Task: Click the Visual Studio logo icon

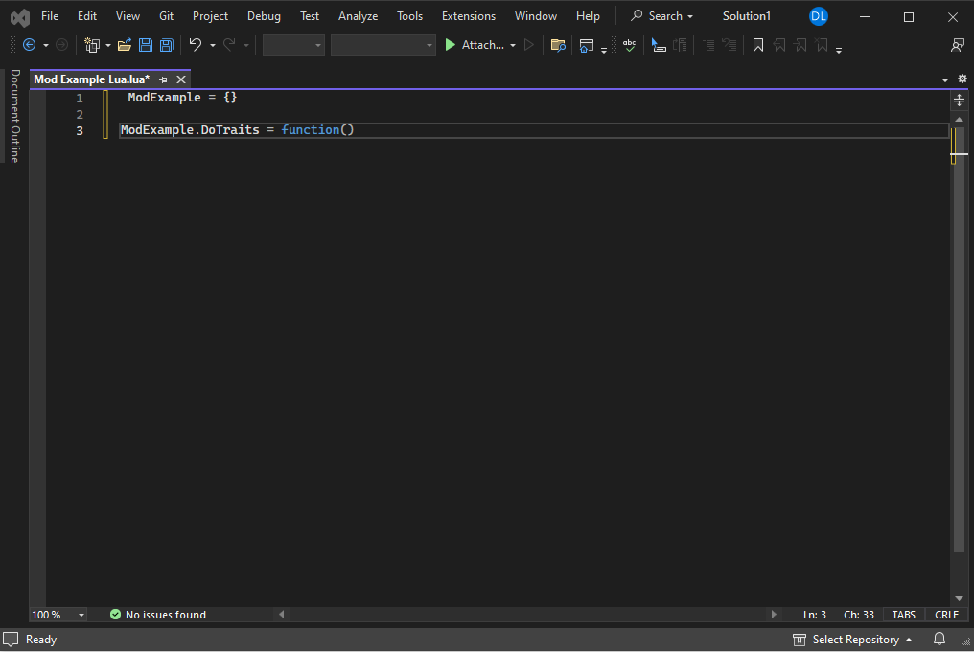Action: 20,17
